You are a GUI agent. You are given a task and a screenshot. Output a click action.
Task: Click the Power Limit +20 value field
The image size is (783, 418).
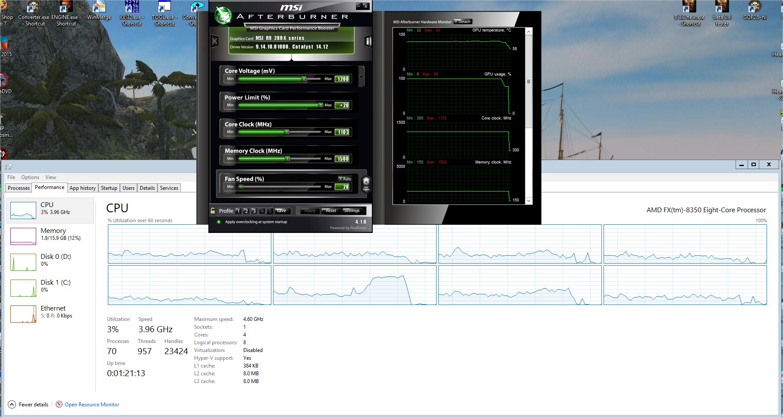(x=343, y=105)
